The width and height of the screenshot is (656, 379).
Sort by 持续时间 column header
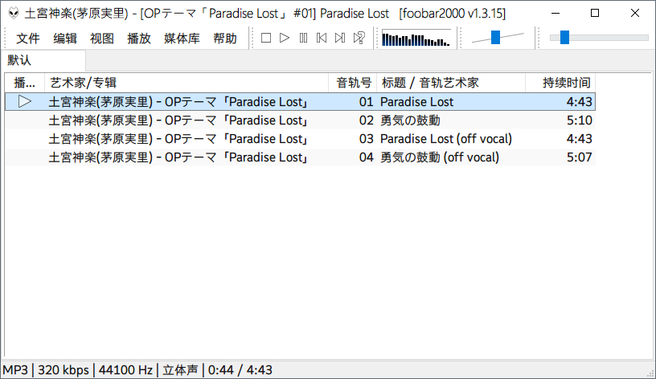(x=560, y=83)
